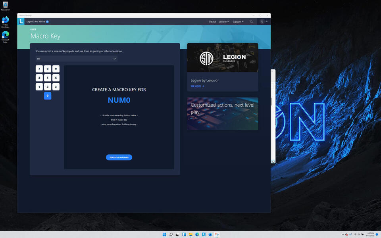
Task: Follow the See More link
Action: [x=197, y=86]
